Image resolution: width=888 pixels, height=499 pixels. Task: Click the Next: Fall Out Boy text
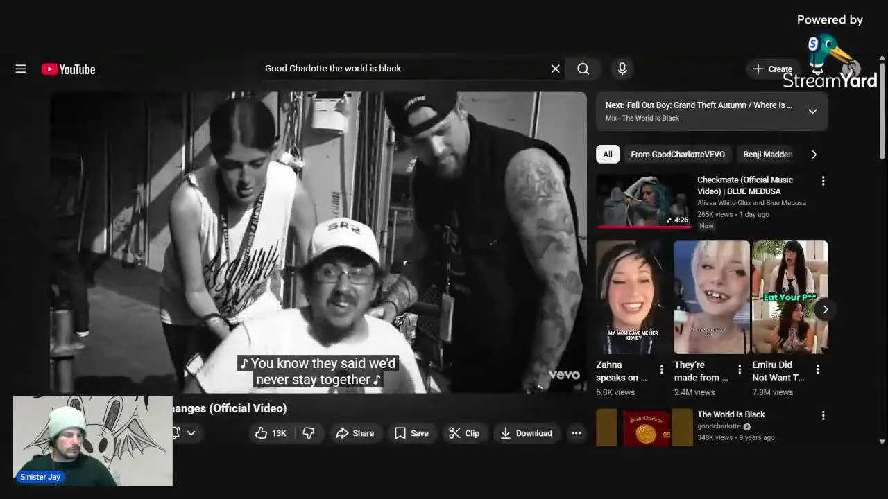[699, 105]
